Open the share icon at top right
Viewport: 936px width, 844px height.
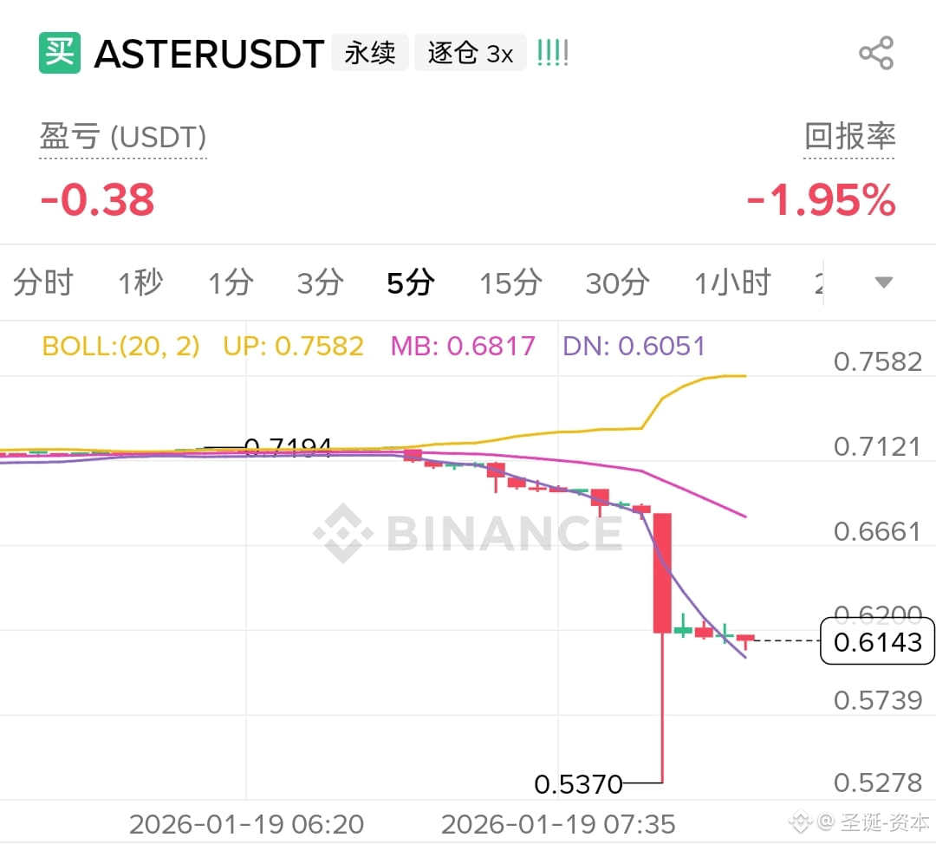click(x=877, y=52)
